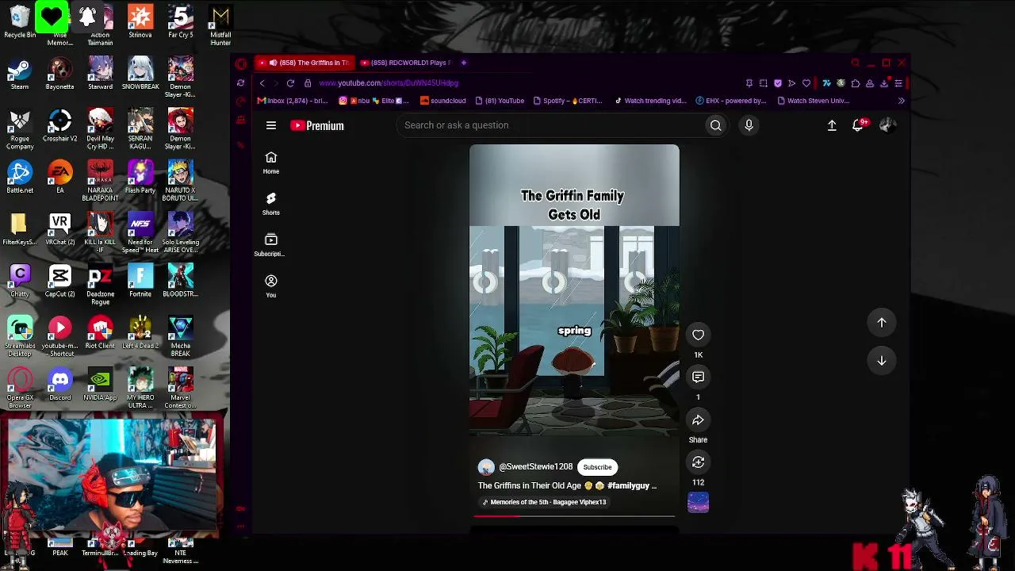Image resolution: width=1015 pixels, height=571 pixels.
Task: Click the bookmark heart in address bar
Action: pos(806,83)
